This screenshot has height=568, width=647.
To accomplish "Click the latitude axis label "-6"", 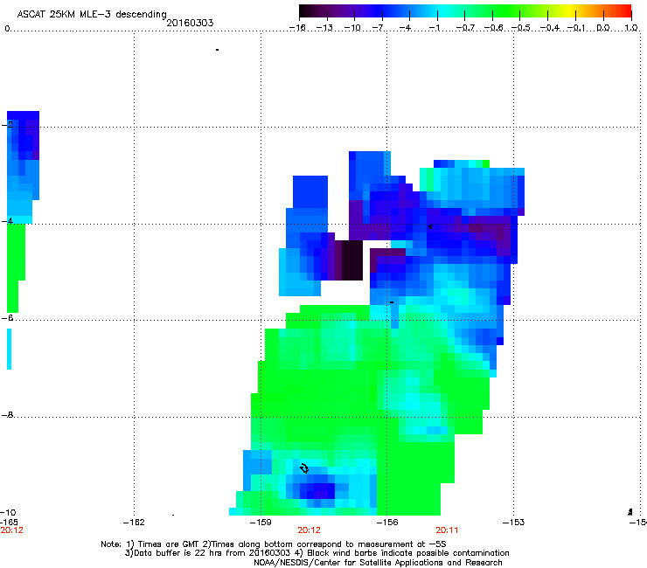I will pos(8,318).
